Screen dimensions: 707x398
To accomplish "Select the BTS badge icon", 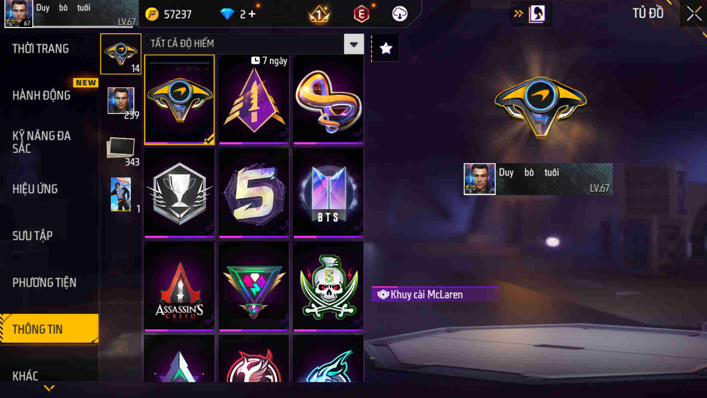I will (x=328, y=193).
